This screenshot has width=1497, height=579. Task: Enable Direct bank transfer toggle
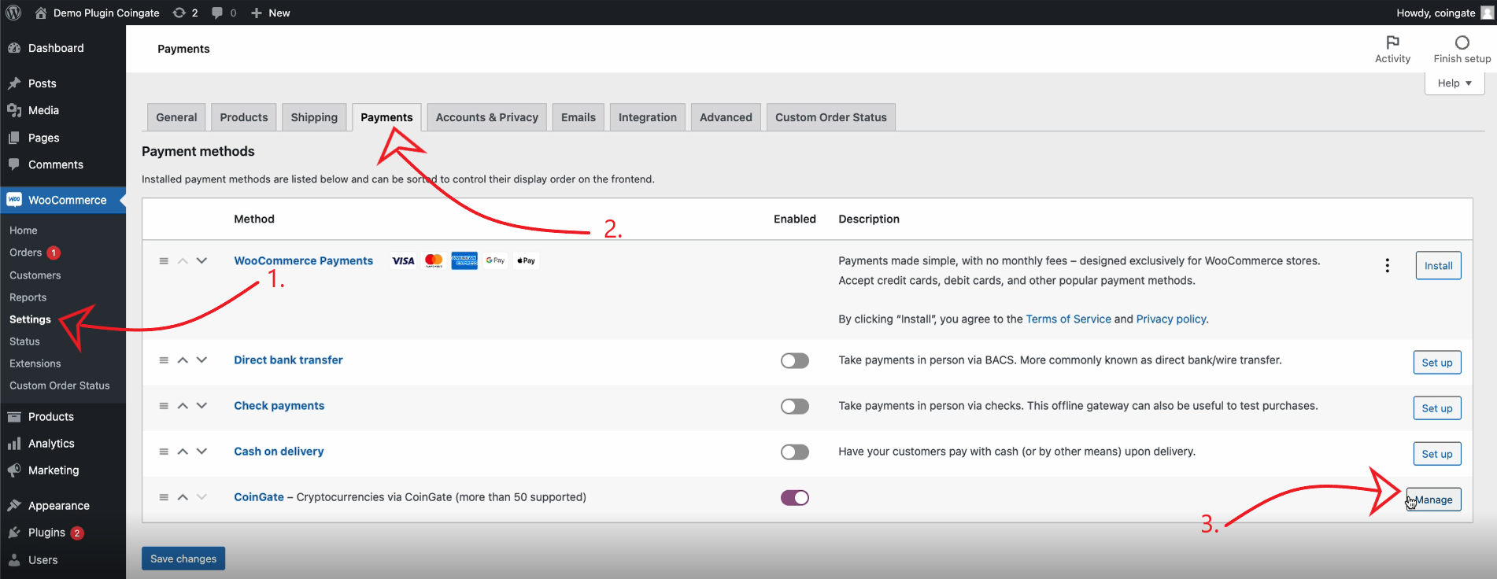(795, 360)
